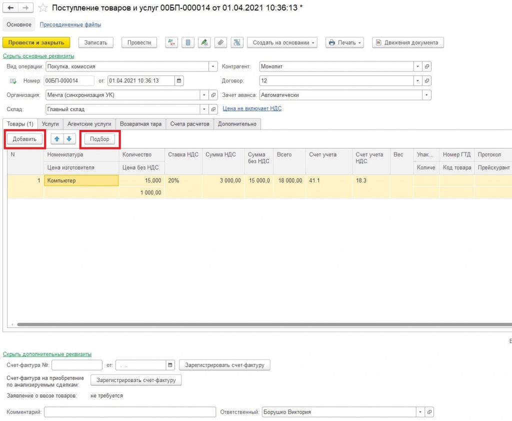Expand the Вид операции dropdown

tap(213, 66)
